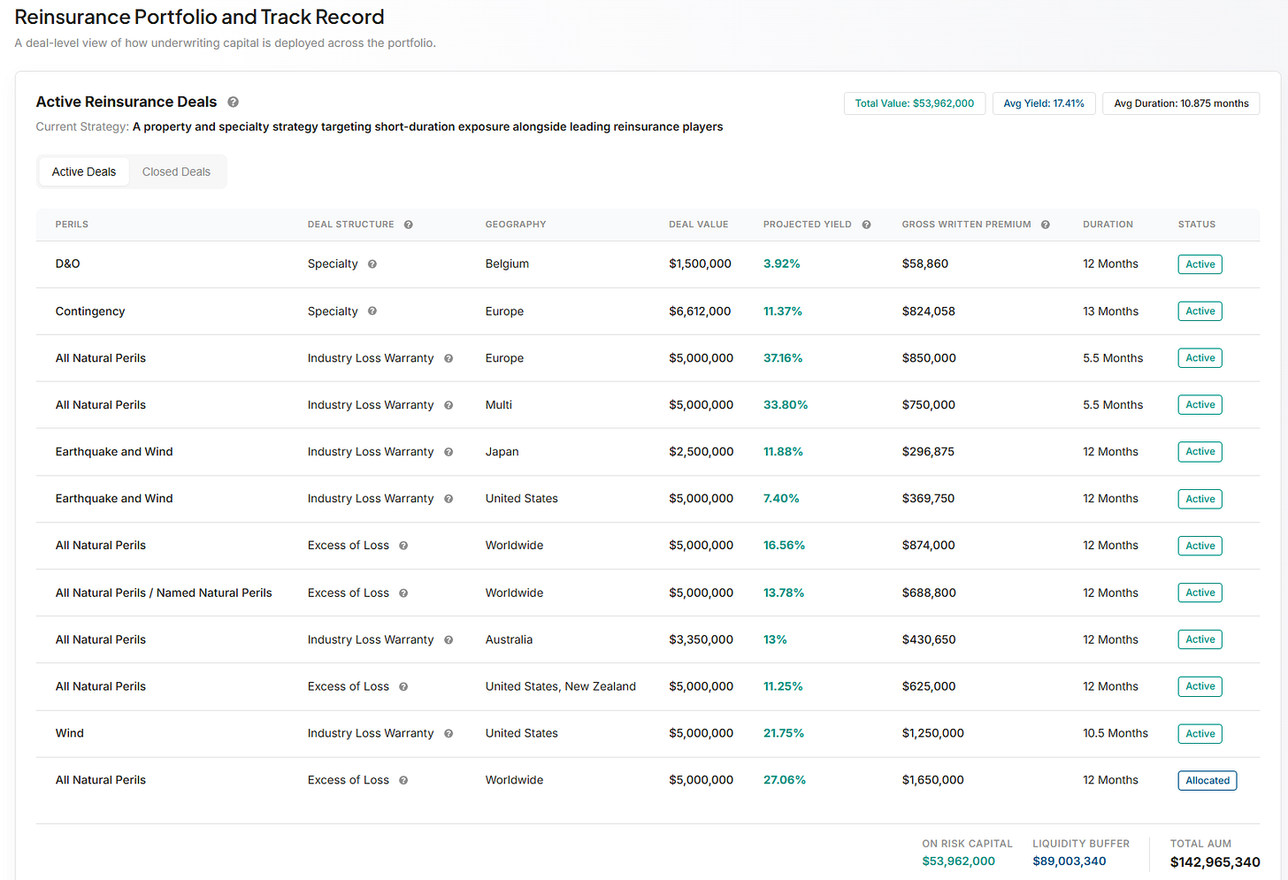Open Industry Loss Warranty help in 37.16% row
The image size is (1288, 880).
click(x=448, y=358)
